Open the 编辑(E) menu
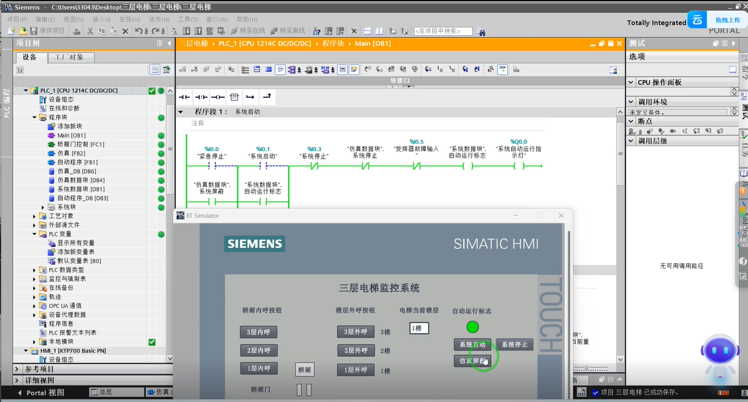748x402 pixels. pos(45,19)
